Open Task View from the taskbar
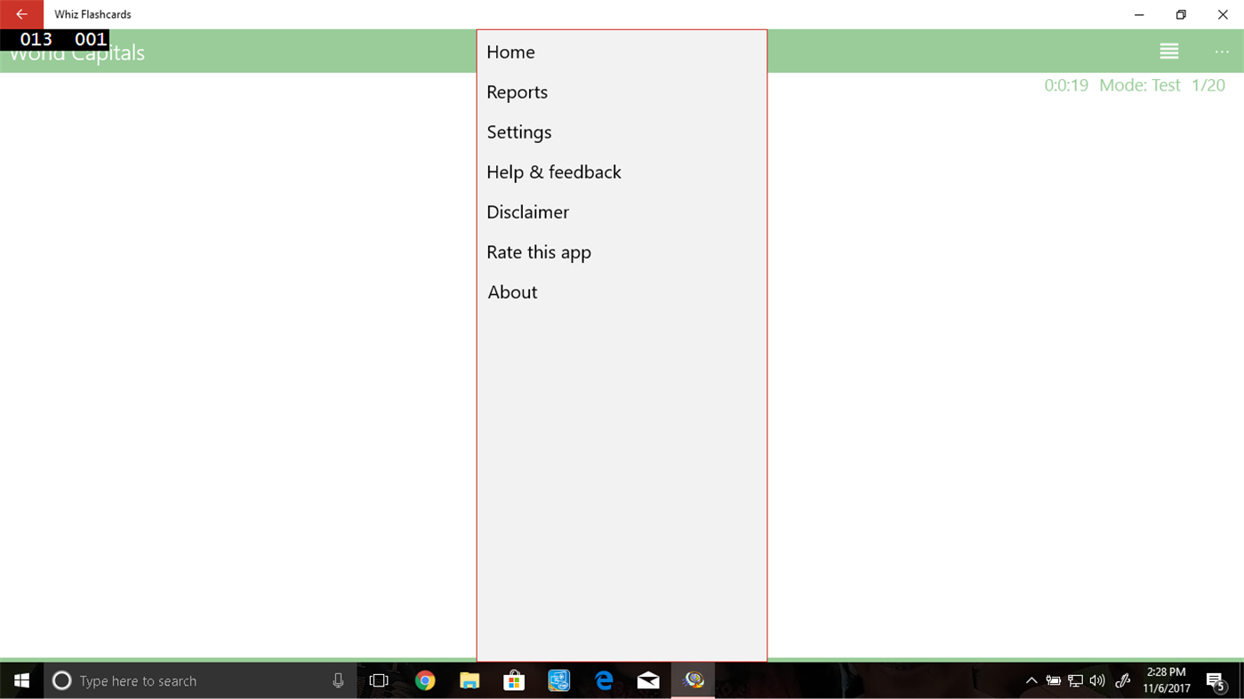The width and height of the screenshot is (1244, 699). coord(379,680)
